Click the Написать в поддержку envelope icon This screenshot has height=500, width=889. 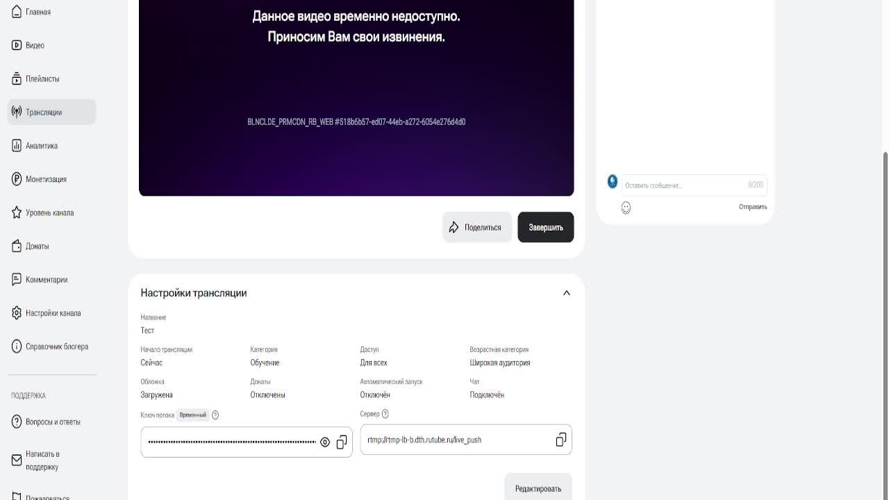point(17,460)
